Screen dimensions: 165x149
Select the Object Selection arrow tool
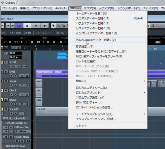53,26
